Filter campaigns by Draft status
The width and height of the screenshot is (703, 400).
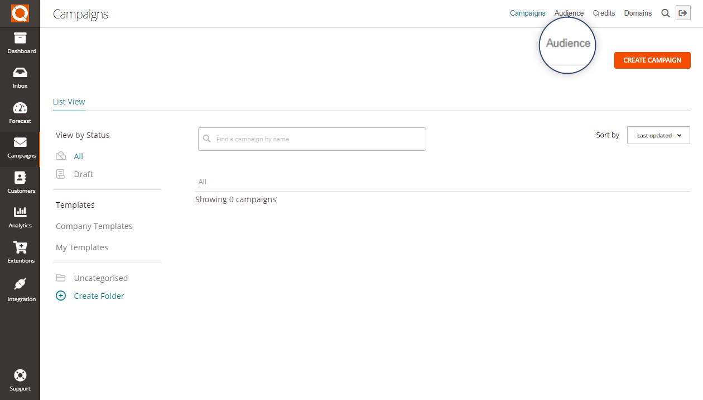[83, 174]
